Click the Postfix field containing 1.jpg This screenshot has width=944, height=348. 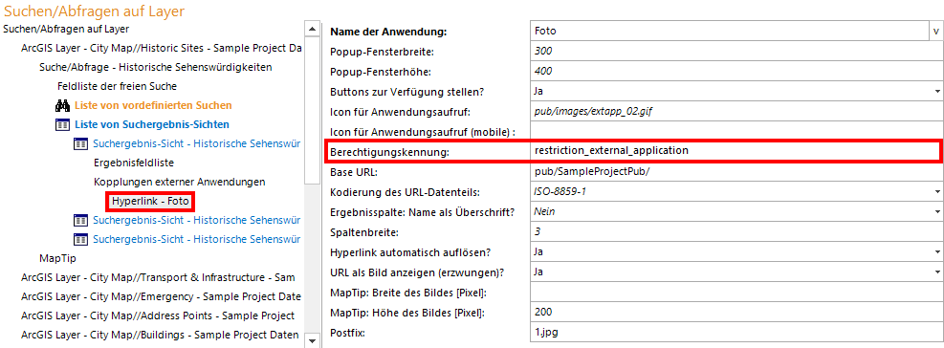point(736,333)
